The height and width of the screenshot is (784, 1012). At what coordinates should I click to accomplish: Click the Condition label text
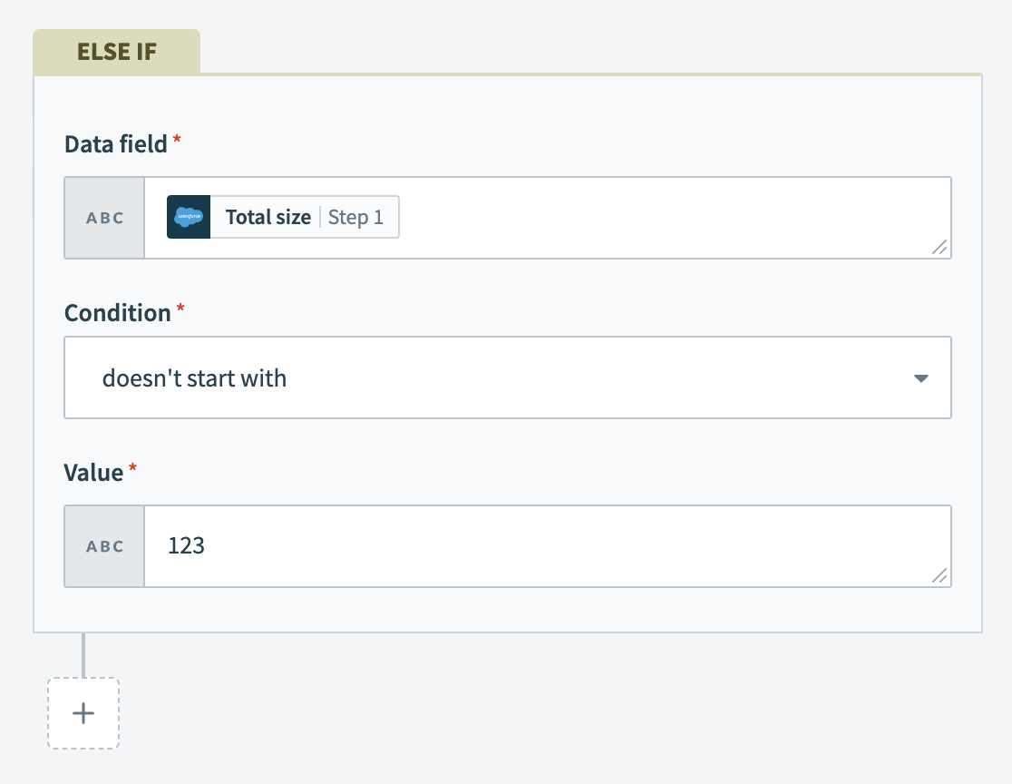tap(119, 312)
